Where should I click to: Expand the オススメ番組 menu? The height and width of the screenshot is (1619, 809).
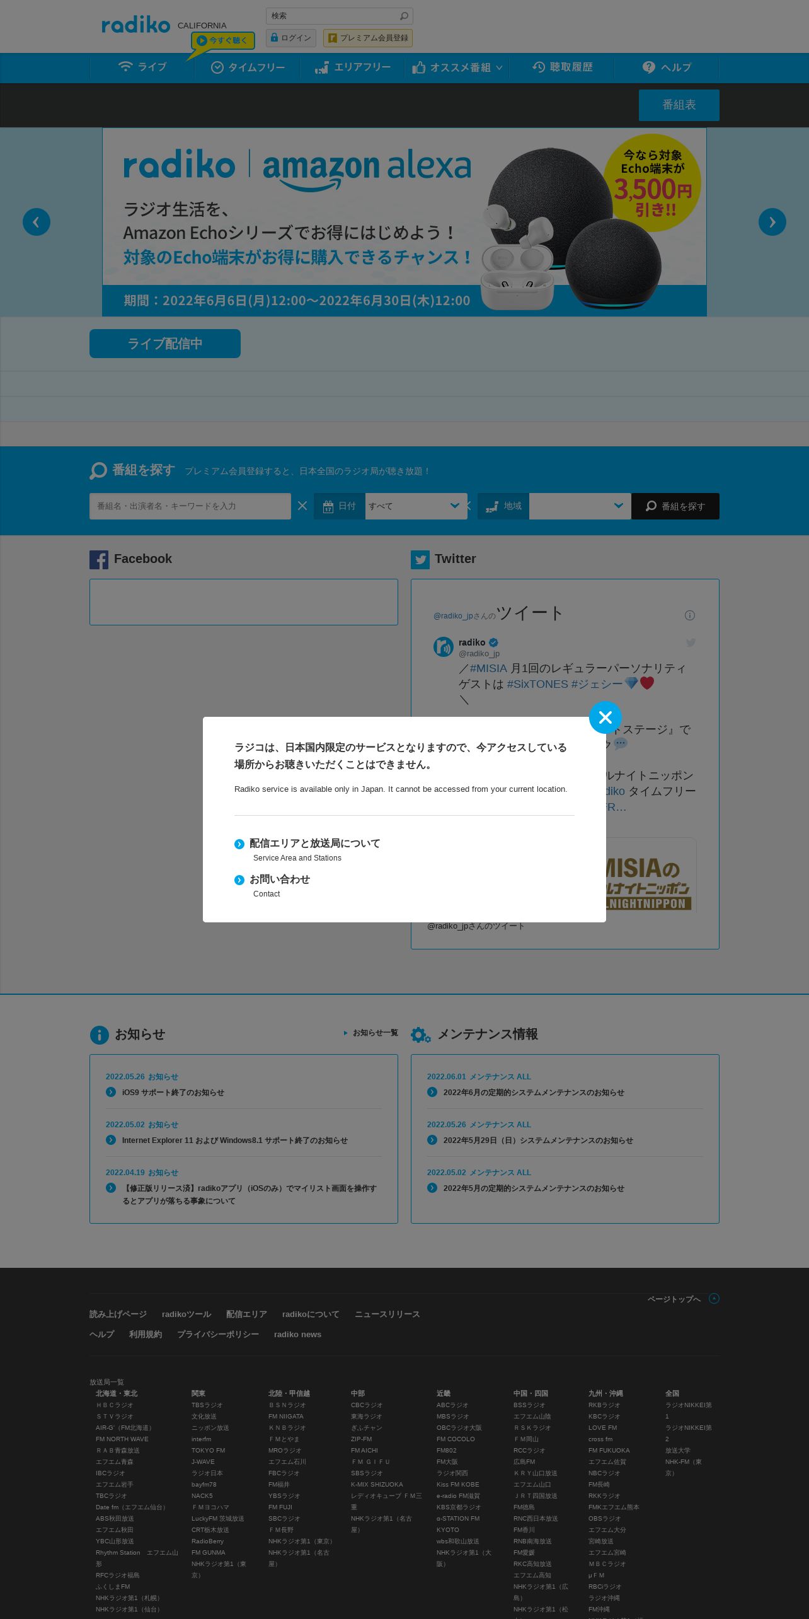click(457, 67)
